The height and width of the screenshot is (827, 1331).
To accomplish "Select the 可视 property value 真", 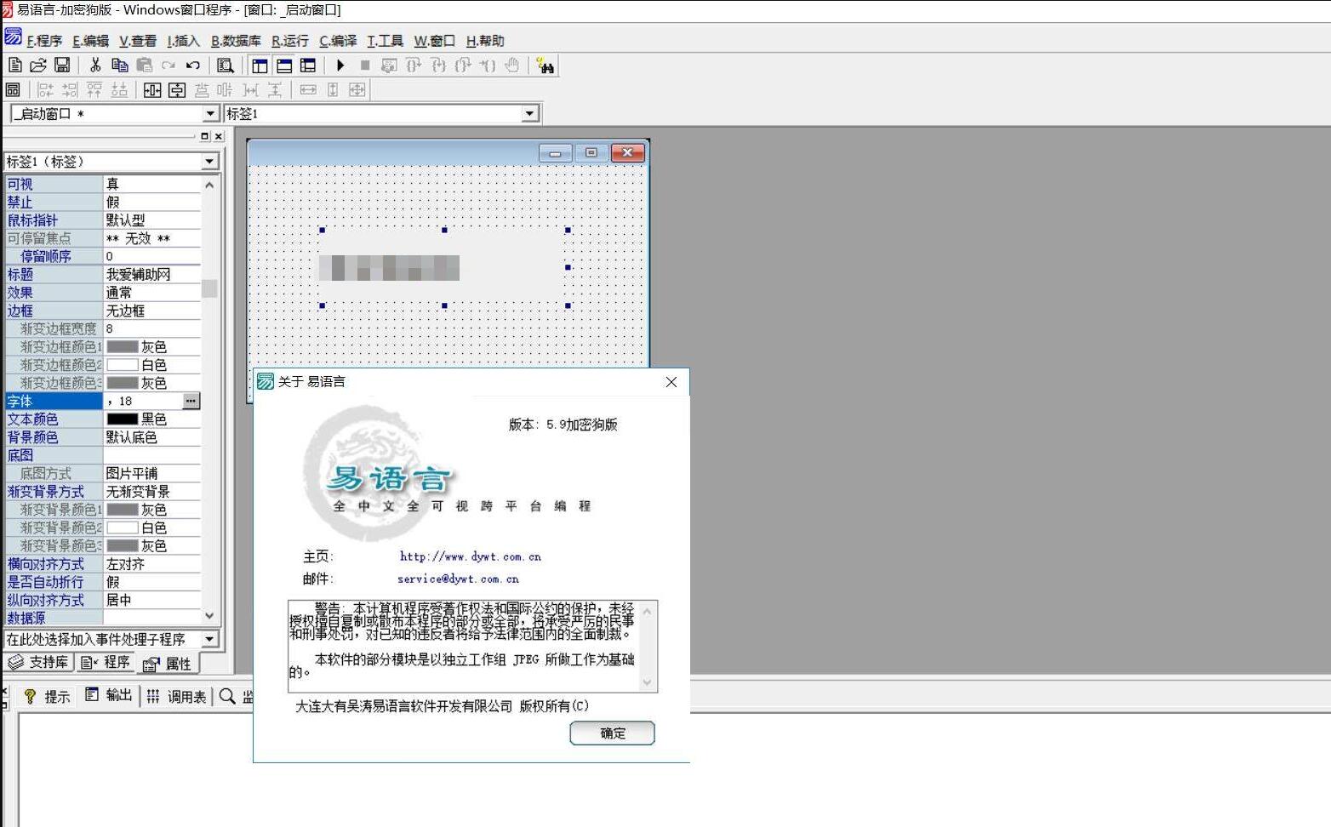I will [x=112, y=184].
